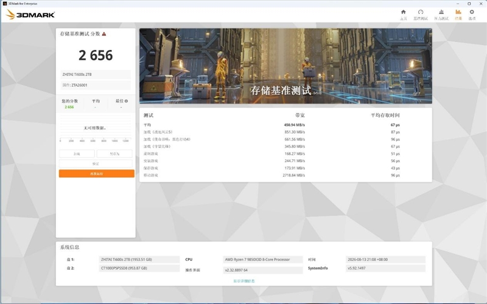Click the 2026-08-13 21:08 time field
The image size is (487, 304).
click(385, 260)
